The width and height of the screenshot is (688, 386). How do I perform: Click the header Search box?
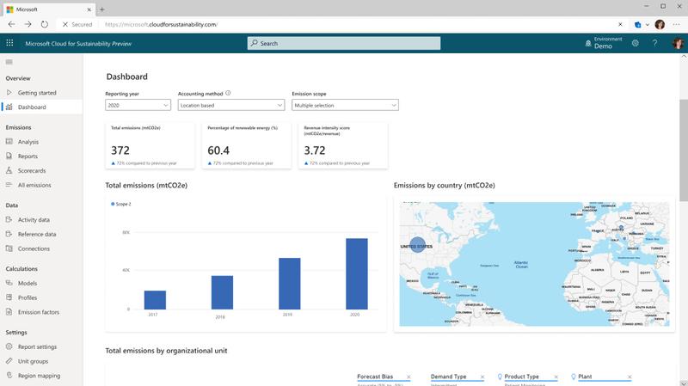point(344,43)
